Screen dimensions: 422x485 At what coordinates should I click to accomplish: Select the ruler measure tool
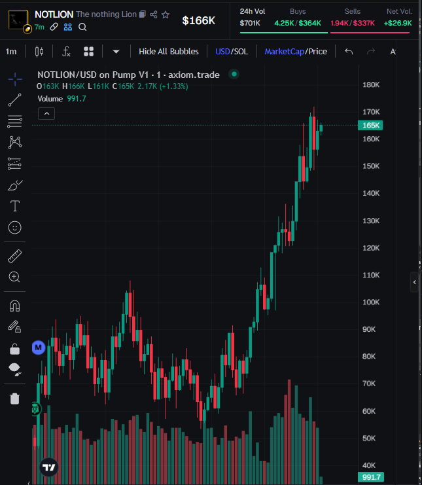coord(15,256)
